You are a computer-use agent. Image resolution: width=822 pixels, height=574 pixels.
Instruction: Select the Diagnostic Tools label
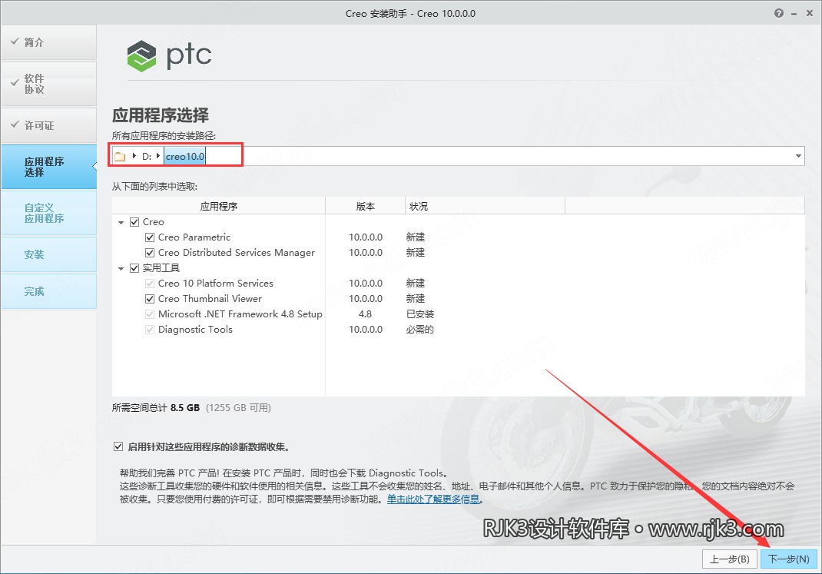195,330
